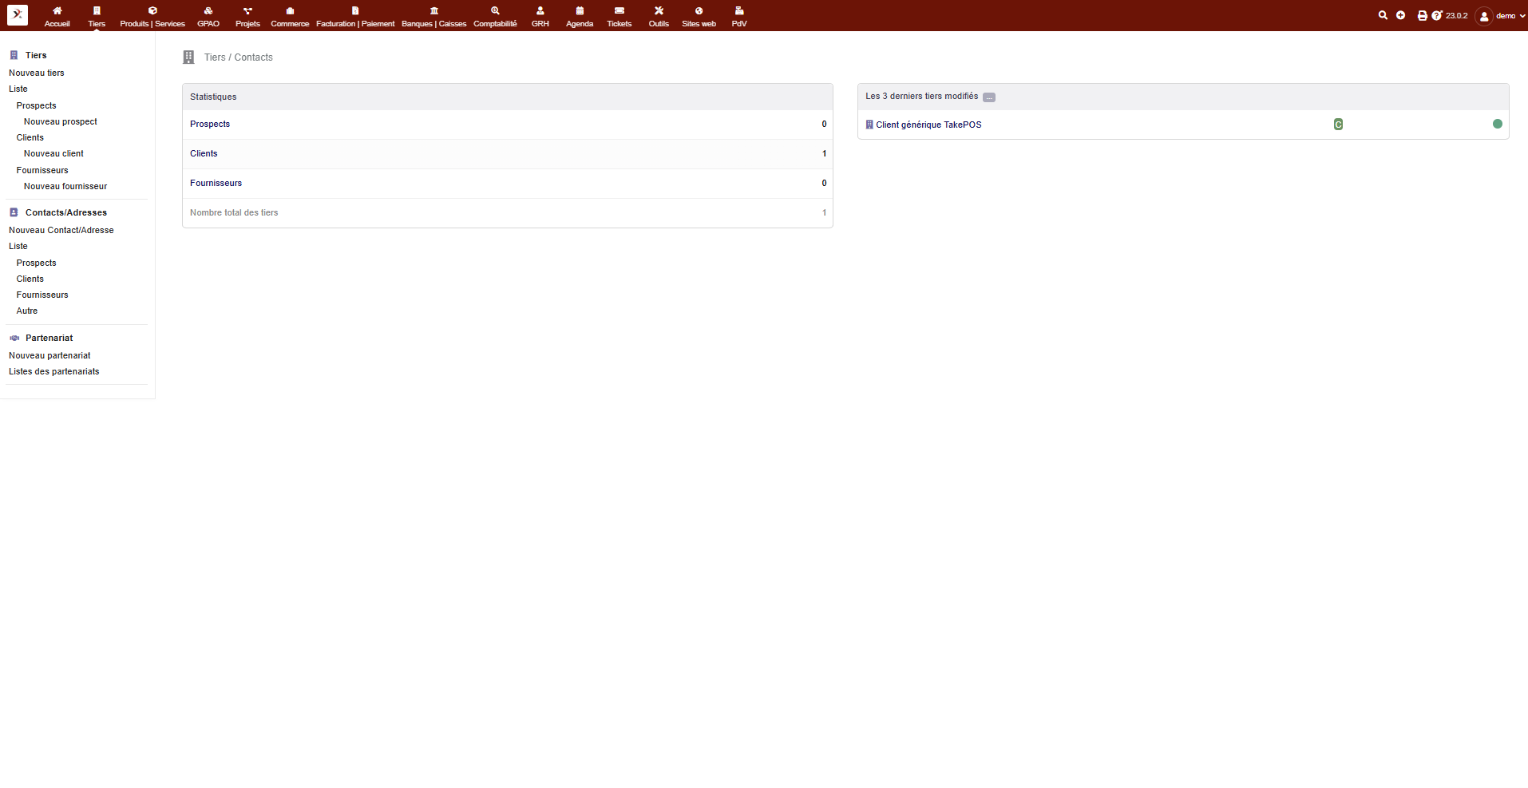The image size is (1528, 788).
Task: Click the Contacts/Adresses section heading
Action: coord(66,212)
